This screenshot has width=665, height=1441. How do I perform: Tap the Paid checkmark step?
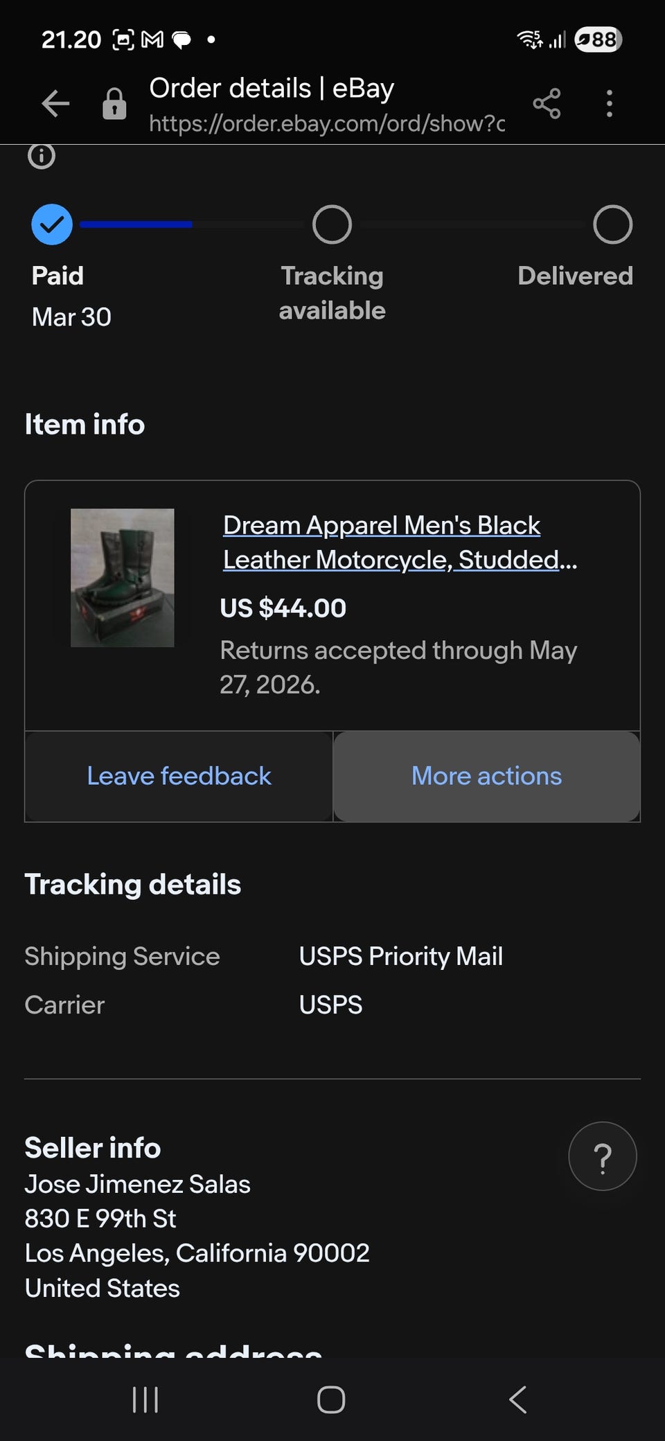click(52, 224)
